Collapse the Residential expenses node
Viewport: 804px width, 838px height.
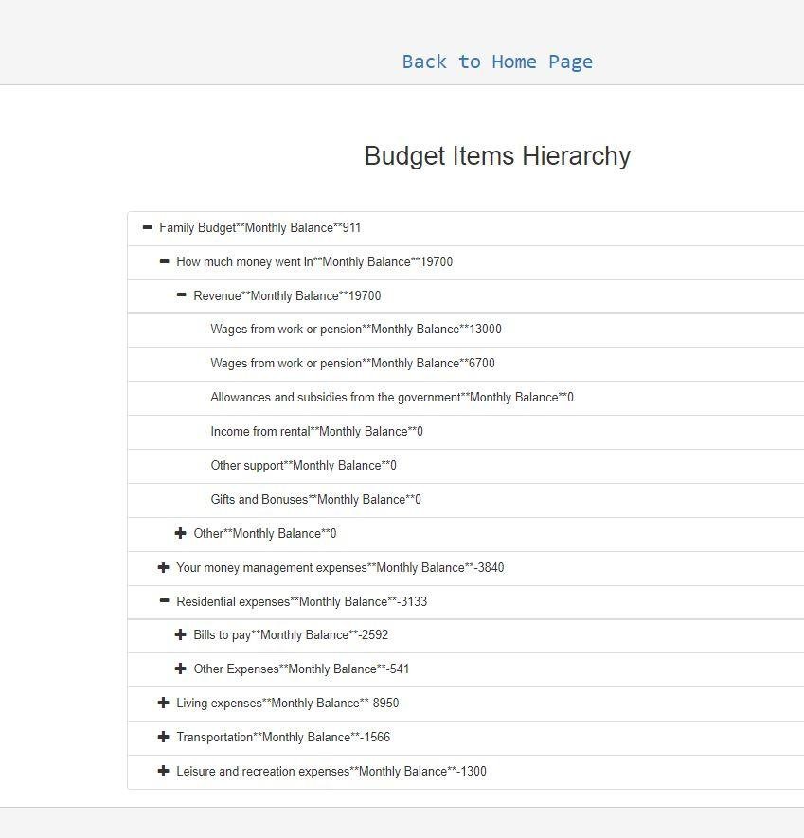tap(163, 601)
